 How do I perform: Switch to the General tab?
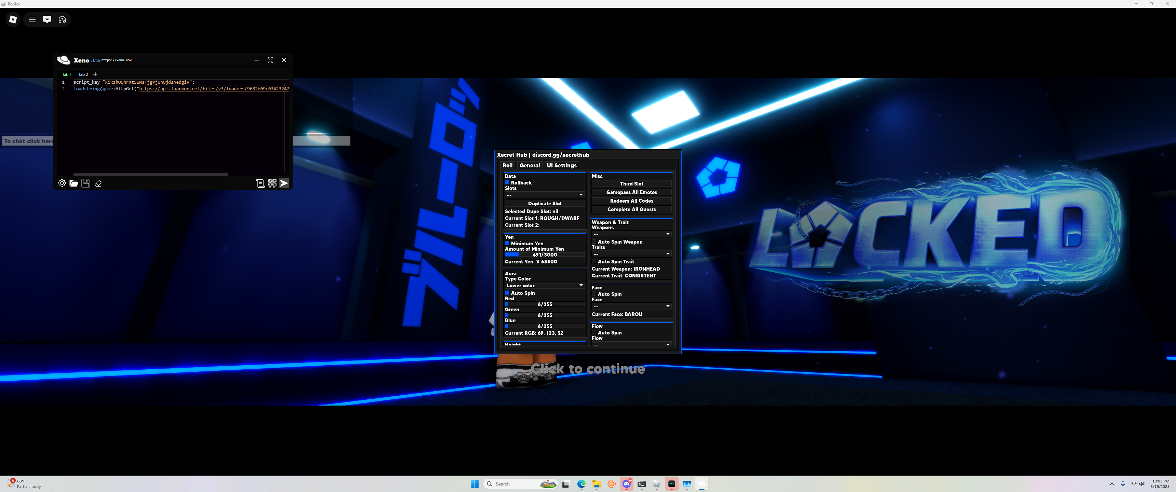point(529,165)
